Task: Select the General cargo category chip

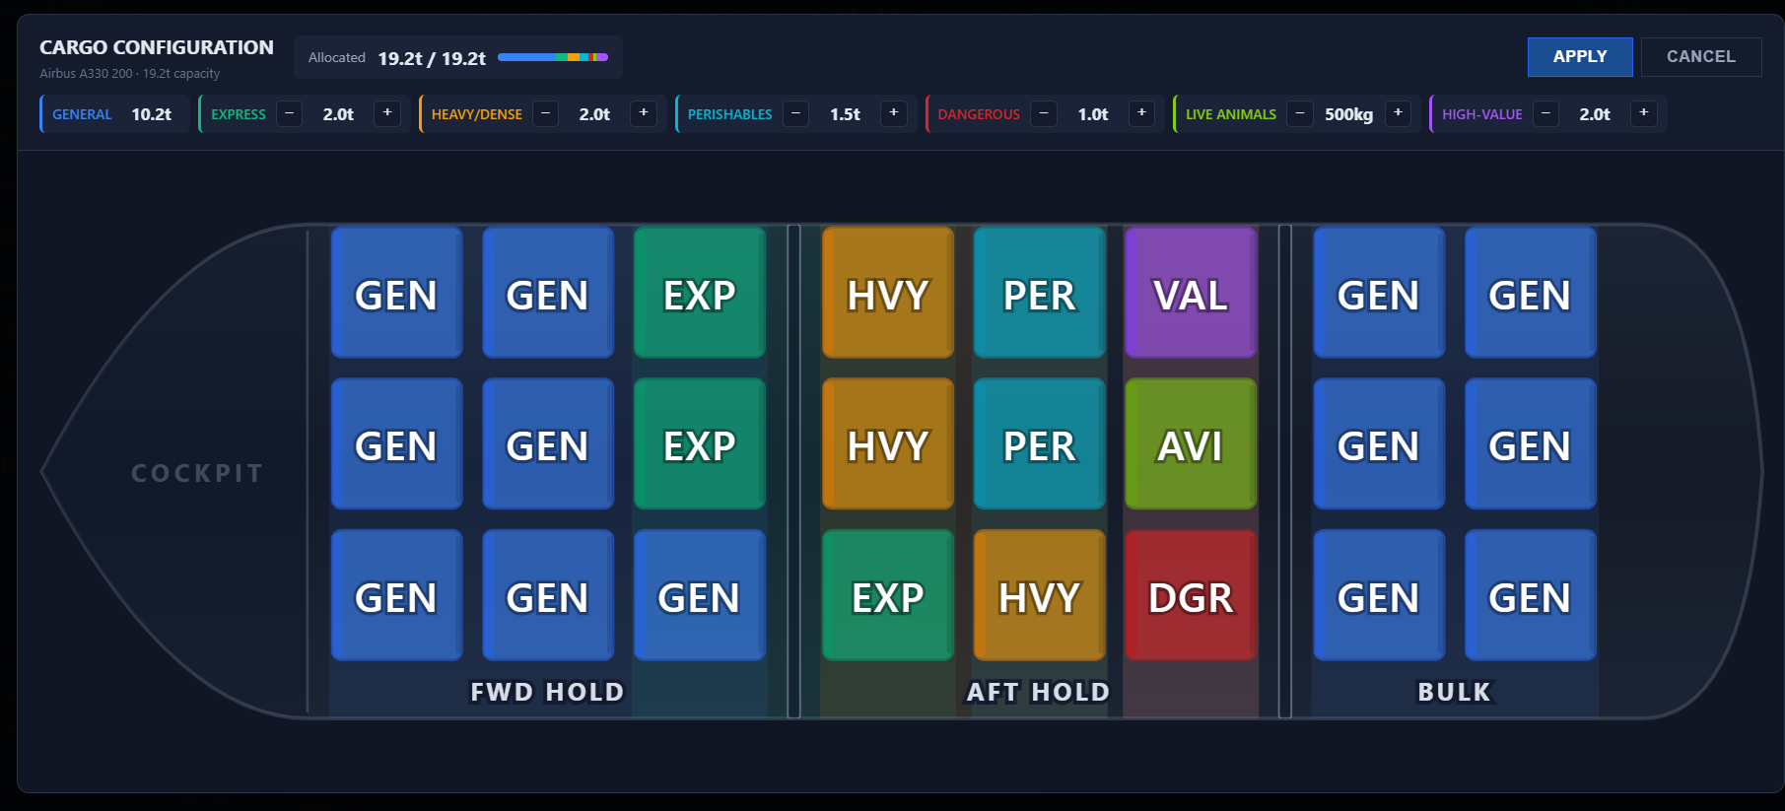Action: point(114,114)
